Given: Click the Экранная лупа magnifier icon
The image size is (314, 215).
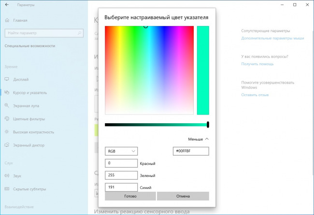Looking at the screenshot, I should 7,106.
